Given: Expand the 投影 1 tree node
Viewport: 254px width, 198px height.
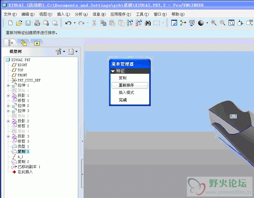Looking at the screenshot, I should pos(8,96).
